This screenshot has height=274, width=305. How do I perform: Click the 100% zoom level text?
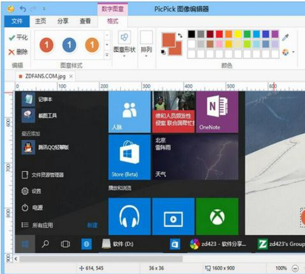click(x=281, y=268)
